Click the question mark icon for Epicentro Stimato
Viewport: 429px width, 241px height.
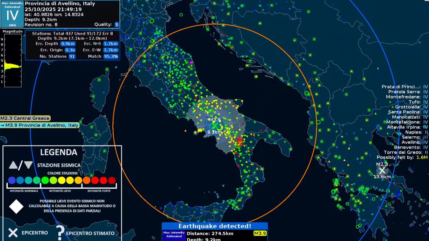pyautogui.click(x=60, y=232)
